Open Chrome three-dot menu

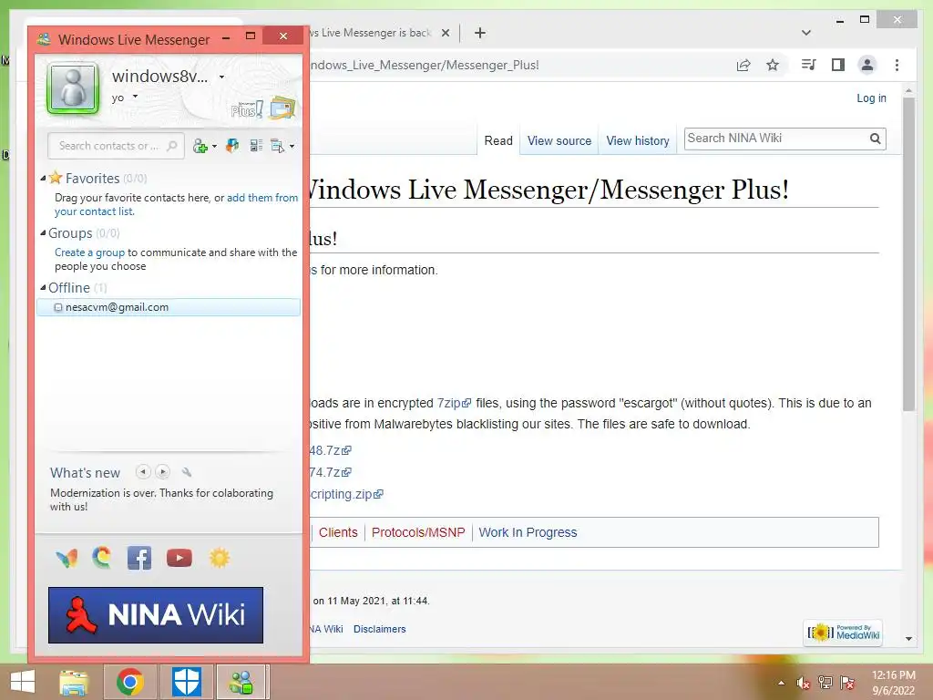pyautogui.click(x=897, y=65)
